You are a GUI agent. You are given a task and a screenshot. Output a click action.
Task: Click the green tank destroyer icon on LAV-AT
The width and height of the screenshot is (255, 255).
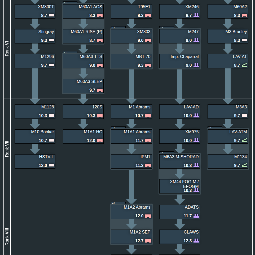pos(244,65)
